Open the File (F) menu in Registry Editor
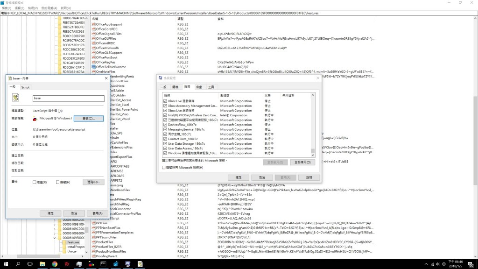 6,8
